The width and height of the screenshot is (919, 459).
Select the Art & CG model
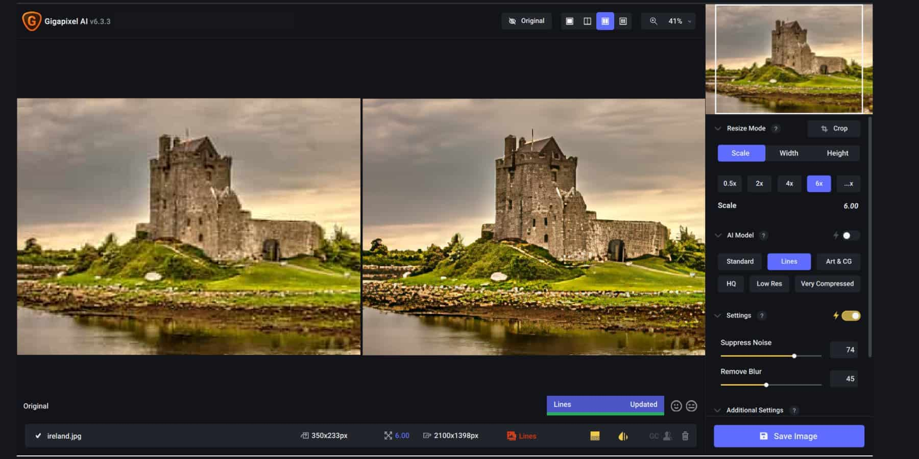point(838,261)
